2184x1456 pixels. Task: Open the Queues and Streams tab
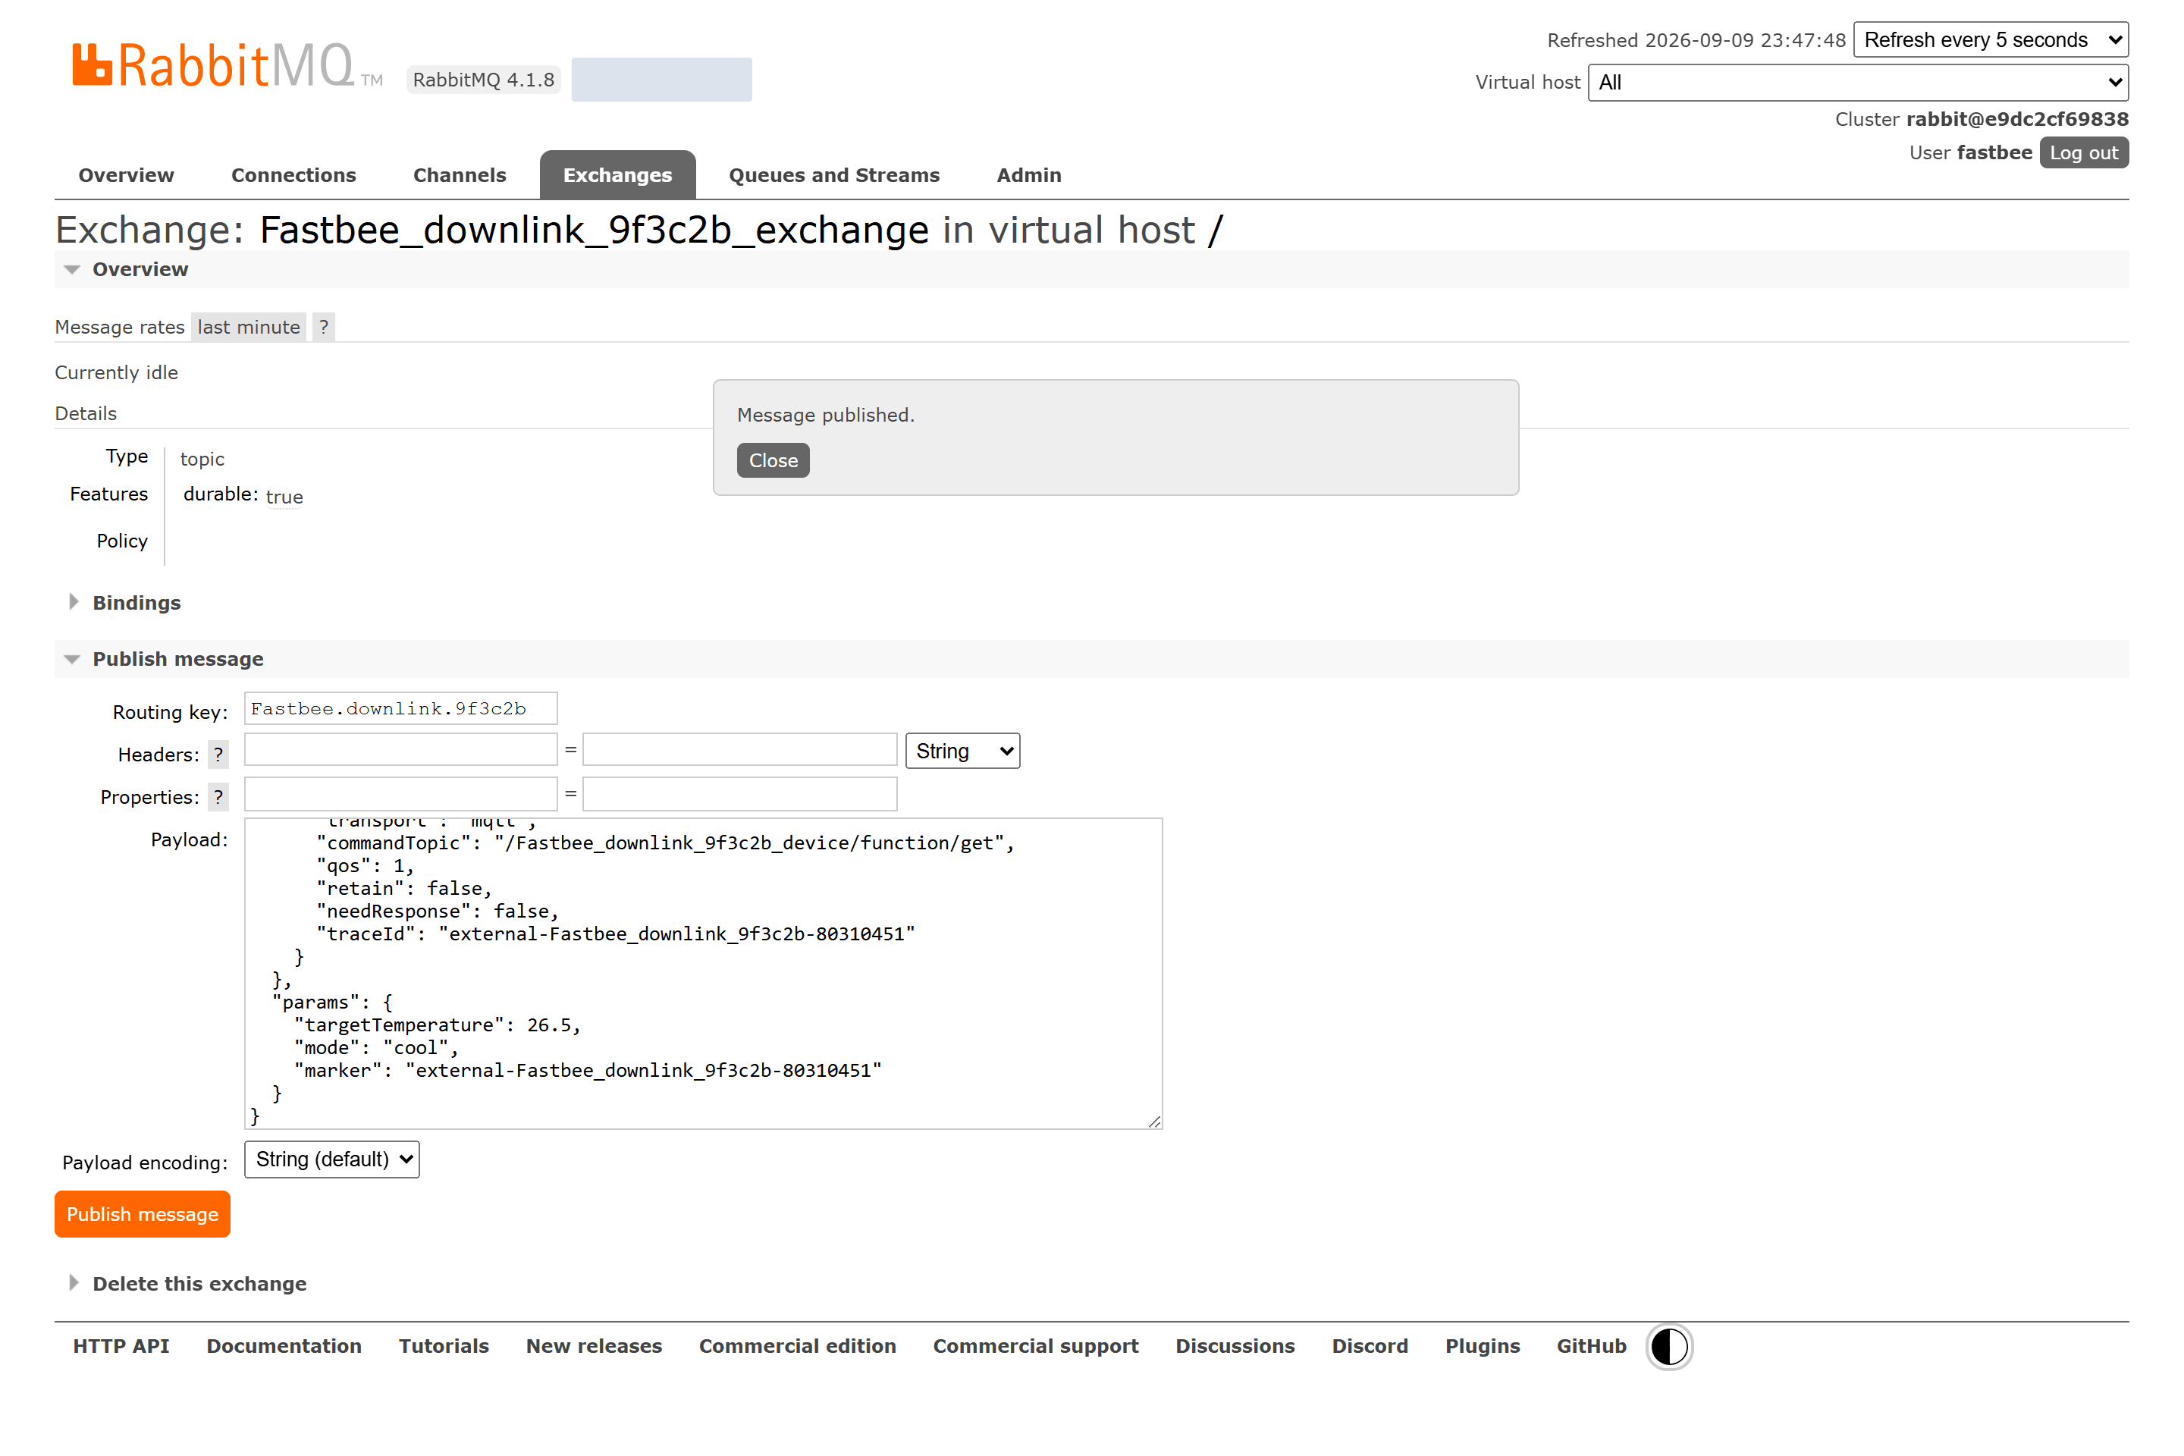[834, 174]
